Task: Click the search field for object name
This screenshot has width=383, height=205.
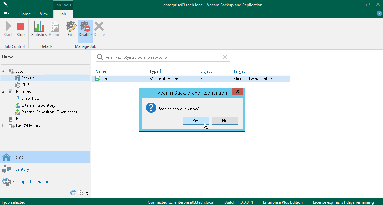Action: [162, 57]
